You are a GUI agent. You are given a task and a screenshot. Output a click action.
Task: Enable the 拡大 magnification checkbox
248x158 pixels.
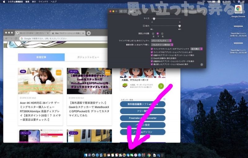point(144,26)
